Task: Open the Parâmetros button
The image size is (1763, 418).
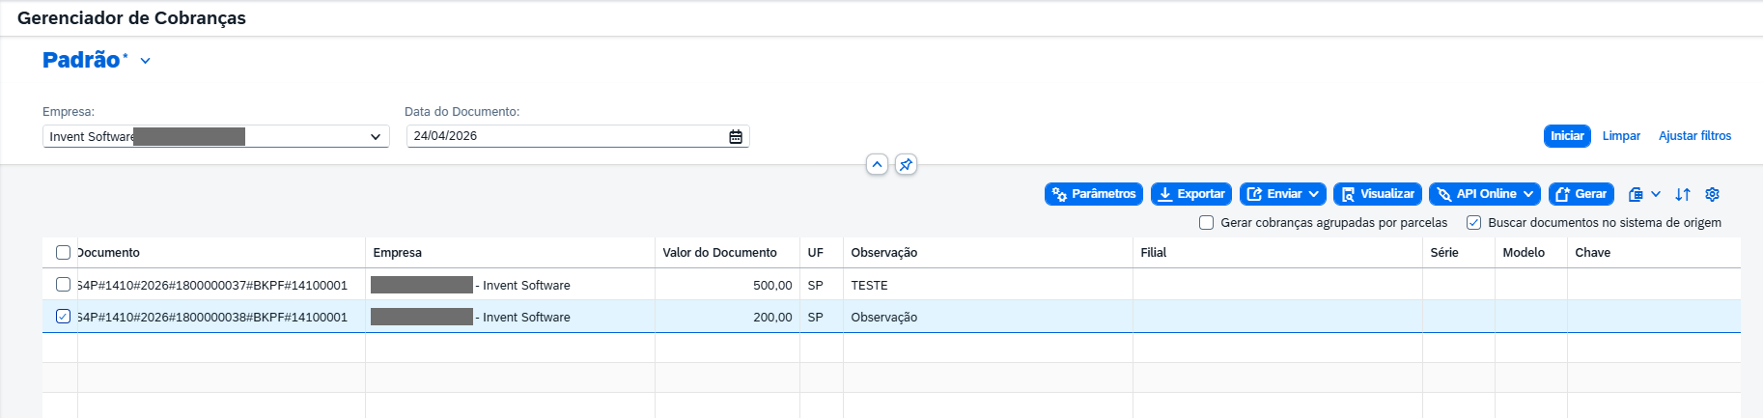Action: click(x=1094, y=194)
